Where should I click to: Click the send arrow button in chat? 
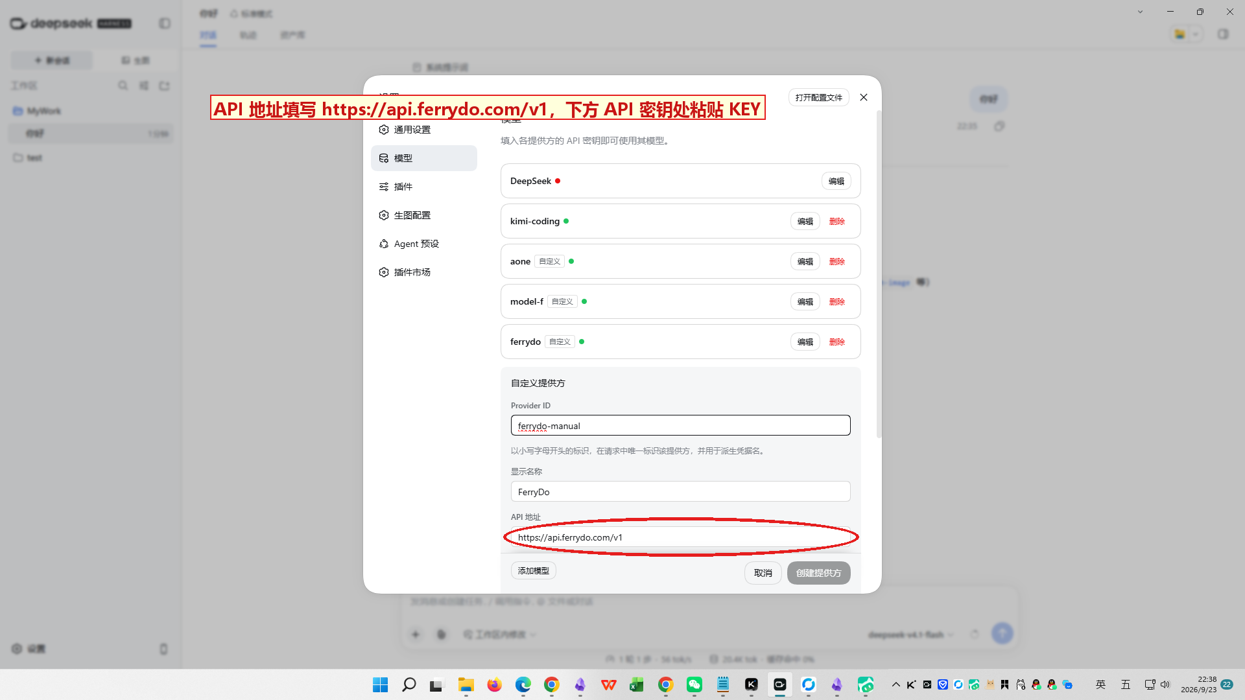pos(1002,633)
